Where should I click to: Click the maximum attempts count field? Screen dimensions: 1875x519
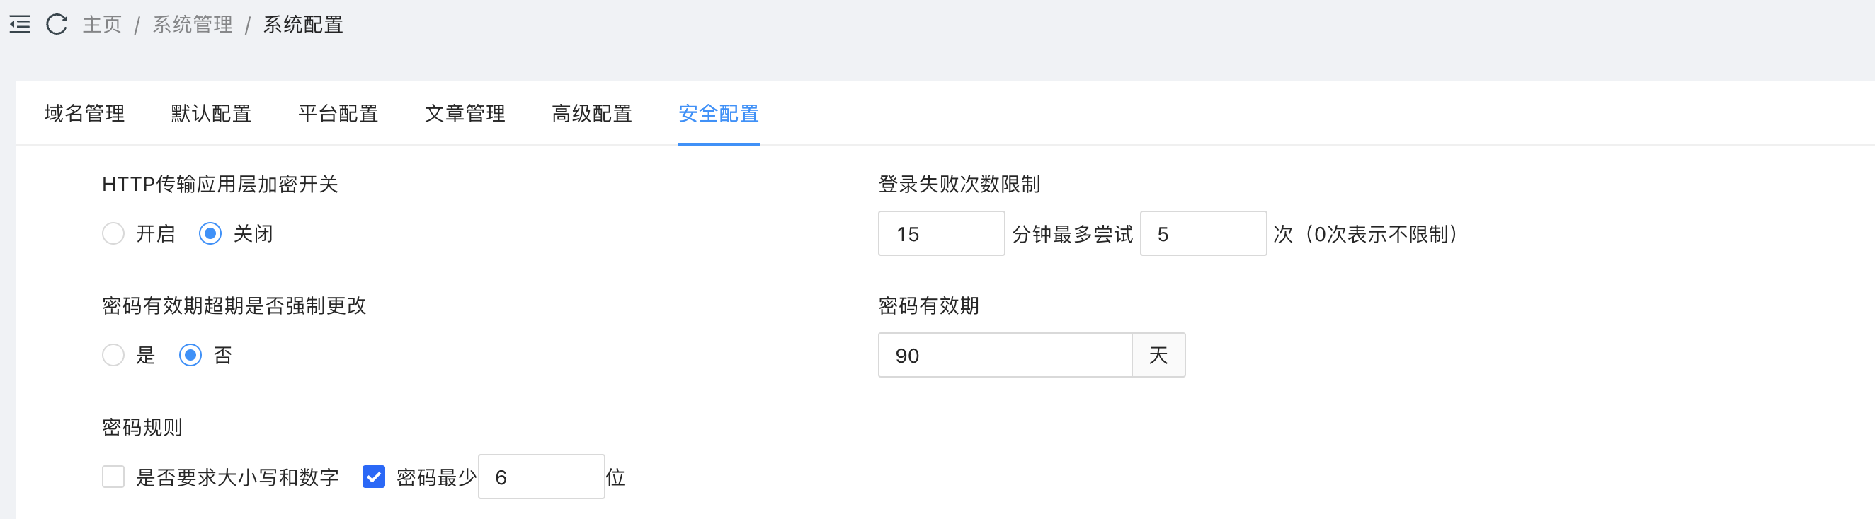pos(1202,234)
